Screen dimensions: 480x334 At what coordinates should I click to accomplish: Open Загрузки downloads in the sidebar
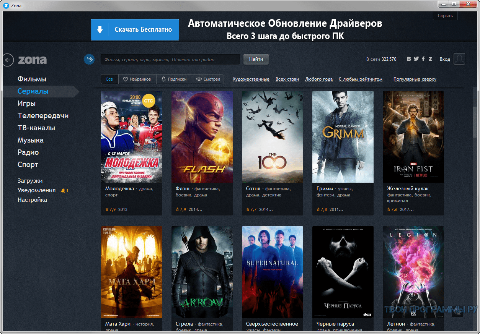tap(30, 181)
